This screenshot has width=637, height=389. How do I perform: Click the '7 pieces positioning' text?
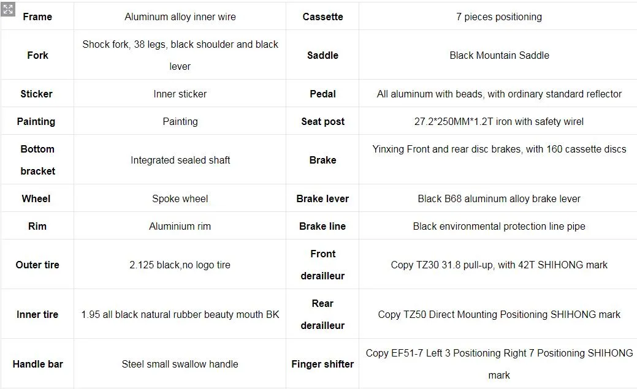(498, 17)
